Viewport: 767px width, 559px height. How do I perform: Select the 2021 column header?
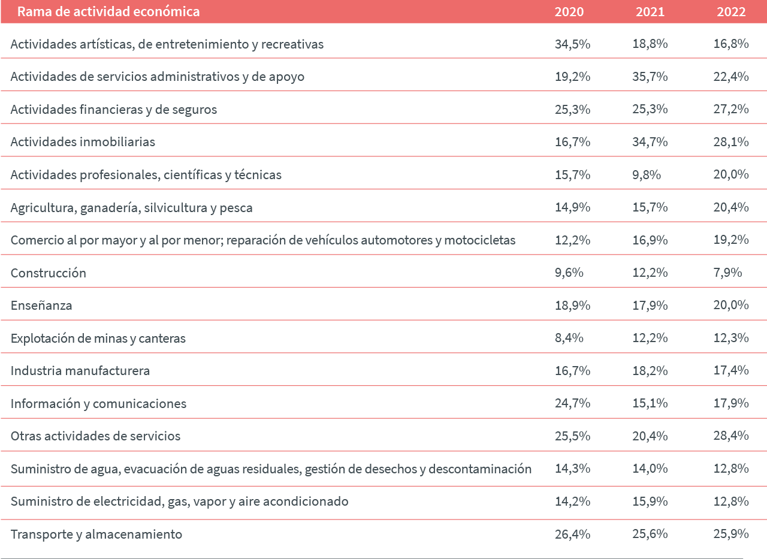point(650,12)
